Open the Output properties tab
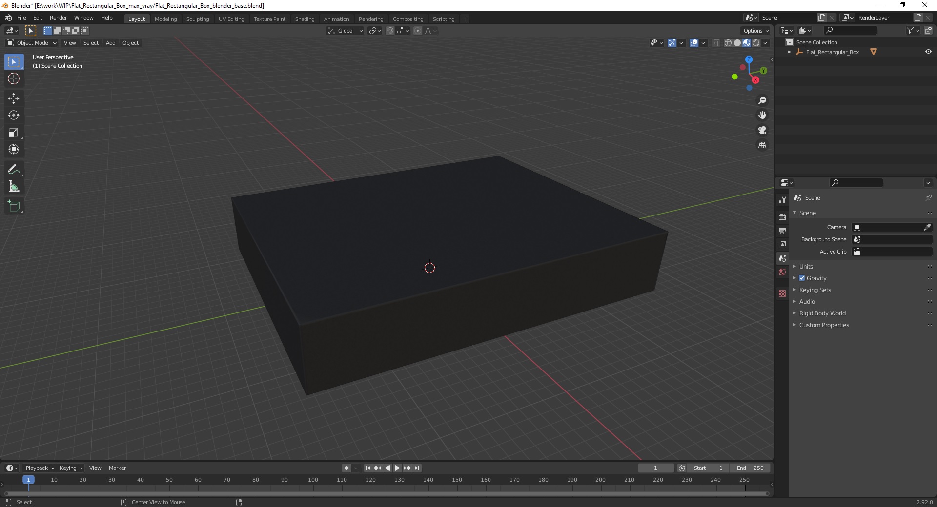 tap(782, 231)
